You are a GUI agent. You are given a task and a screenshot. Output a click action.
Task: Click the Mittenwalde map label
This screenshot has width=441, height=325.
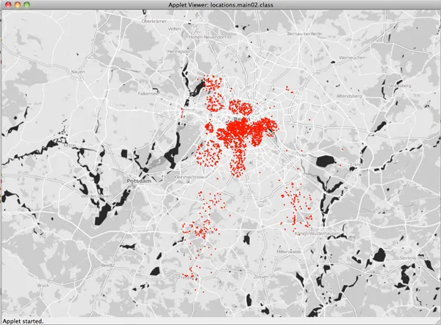[289, 252]
